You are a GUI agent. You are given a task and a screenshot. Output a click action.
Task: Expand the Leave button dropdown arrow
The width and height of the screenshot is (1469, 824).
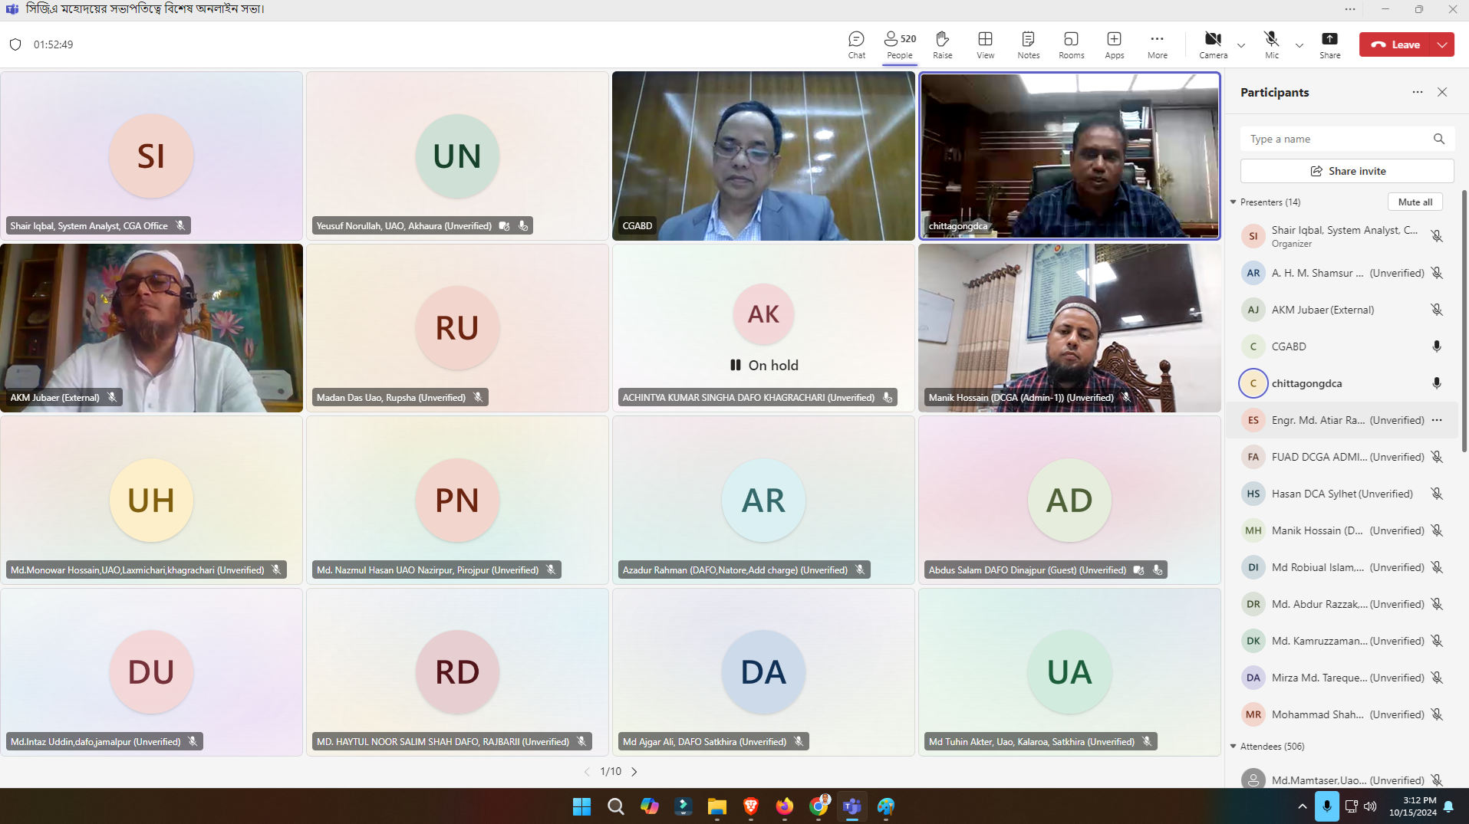point(1442,44)
